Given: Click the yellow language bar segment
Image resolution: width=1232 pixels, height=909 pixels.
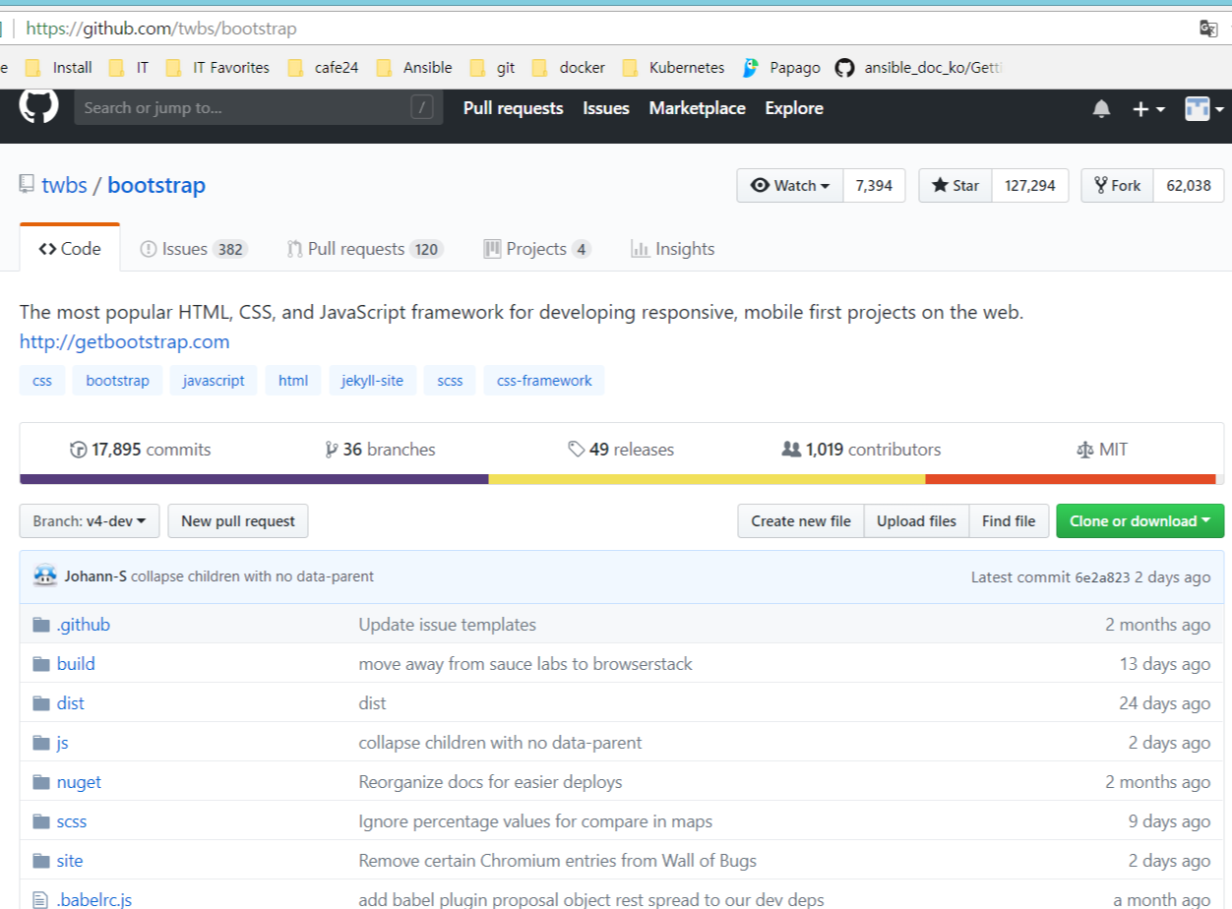Looking at the screenshot, I should [x=708, y=479].
